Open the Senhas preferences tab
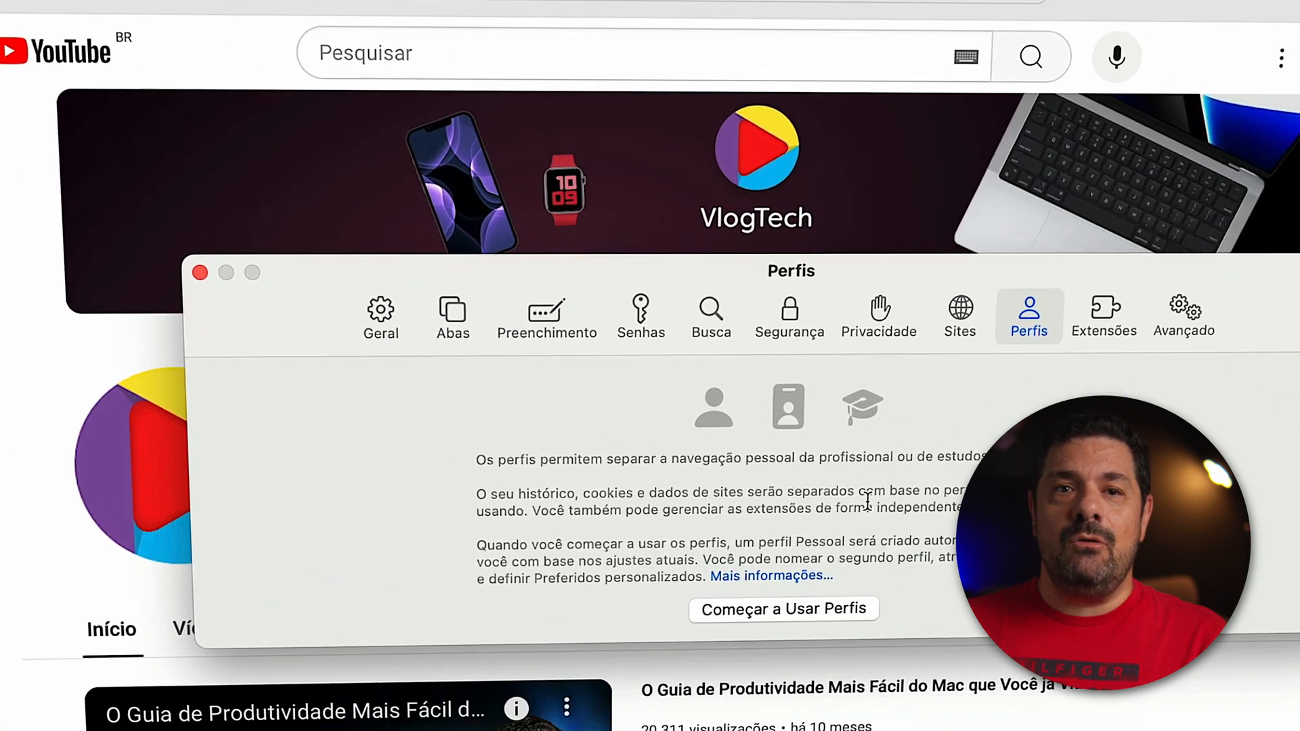Image resolution: width=1300 pixels, height=731 pixels. pyautogui.click(x=641, y=317)
